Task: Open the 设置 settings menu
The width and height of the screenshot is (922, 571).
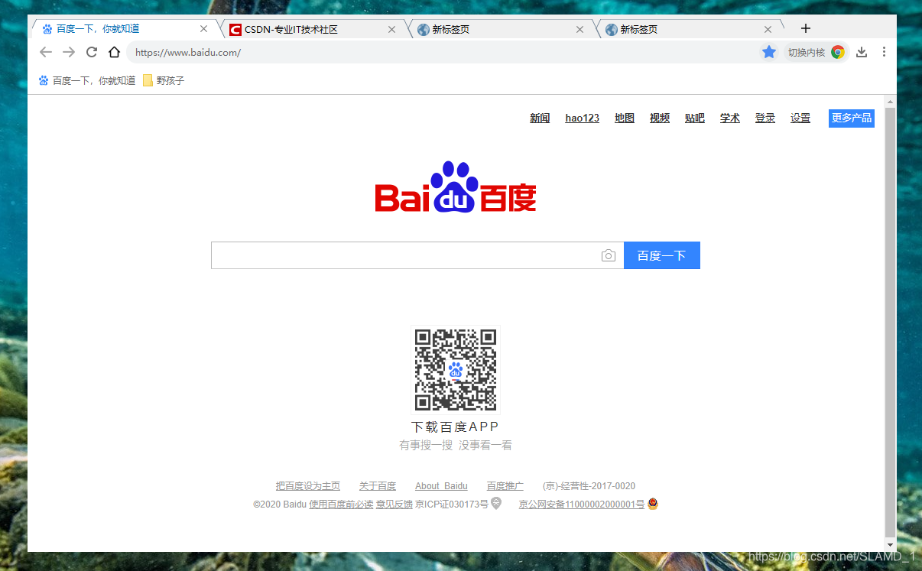Action: click(x=800, y=118)
